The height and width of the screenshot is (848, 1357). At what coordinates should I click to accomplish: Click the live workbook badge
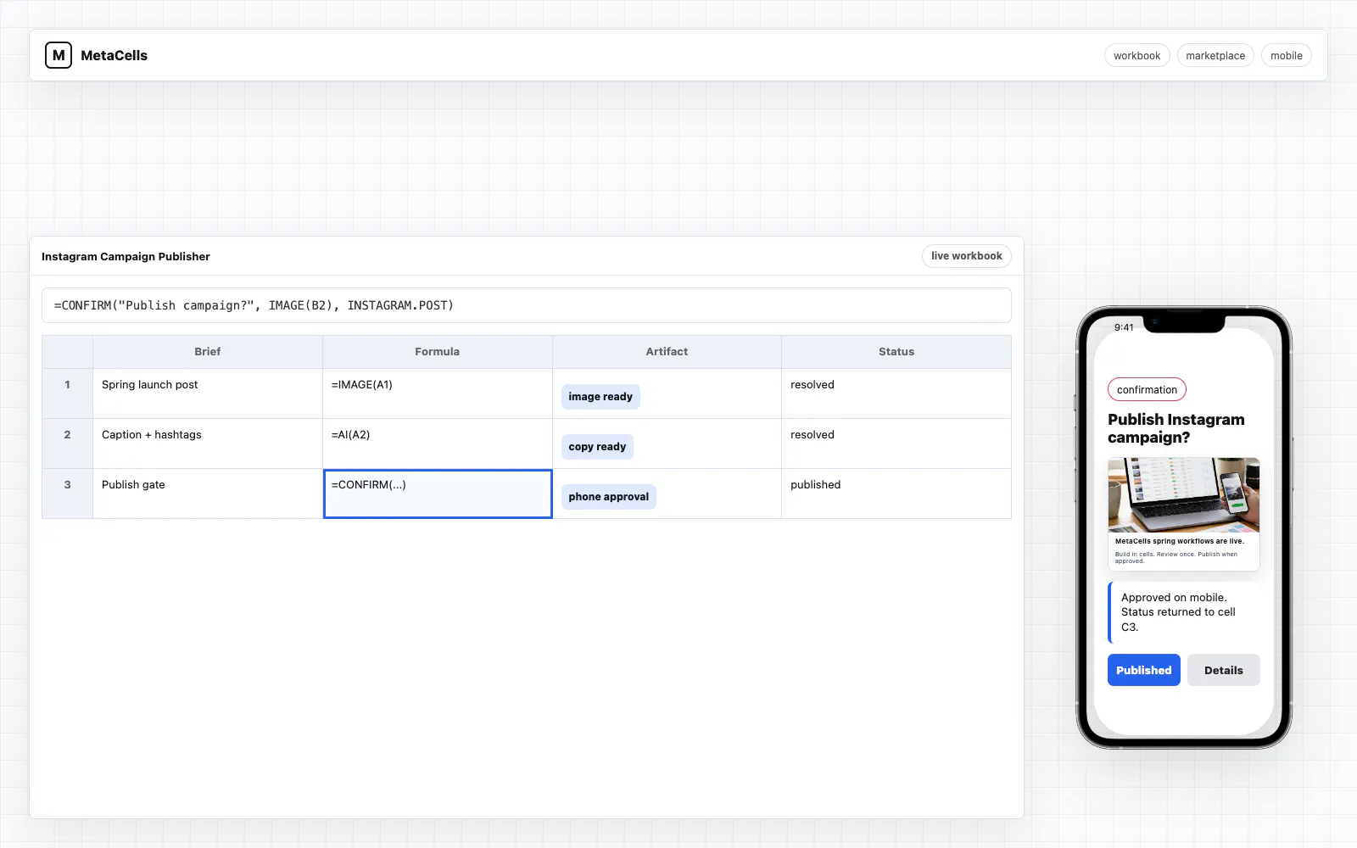(966, 256)
